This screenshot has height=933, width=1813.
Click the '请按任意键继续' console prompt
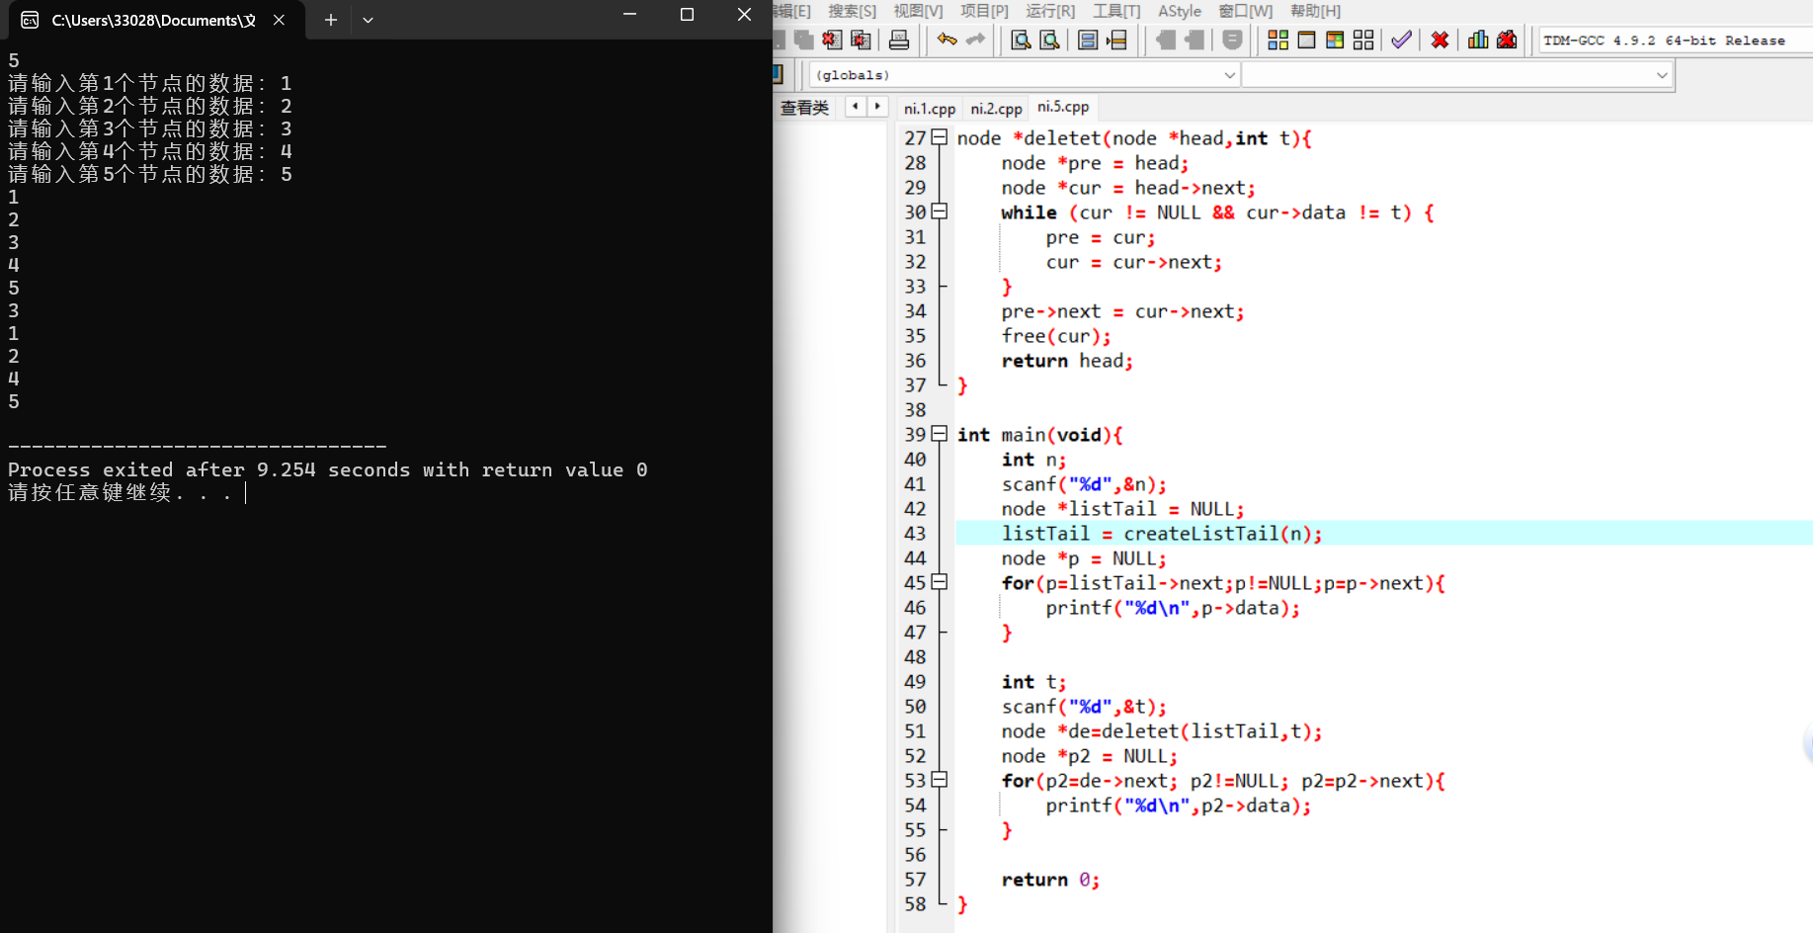coord(121,492)
